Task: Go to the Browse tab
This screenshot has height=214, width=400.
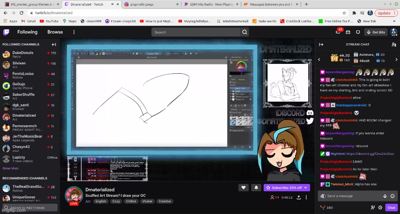Action: coord(55,32)
